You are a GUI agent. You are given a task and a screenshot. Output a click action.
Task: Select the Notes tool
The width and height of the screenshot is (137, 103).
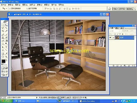(3, 54)
